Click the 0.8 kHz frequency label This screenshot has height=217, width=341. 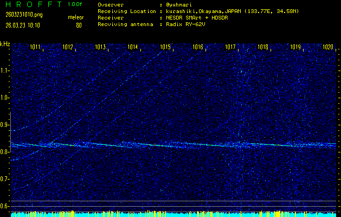[5, 152]
